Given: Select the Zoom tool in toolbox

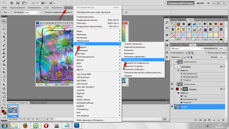Looking at the screenshot, I should point(4,104).
